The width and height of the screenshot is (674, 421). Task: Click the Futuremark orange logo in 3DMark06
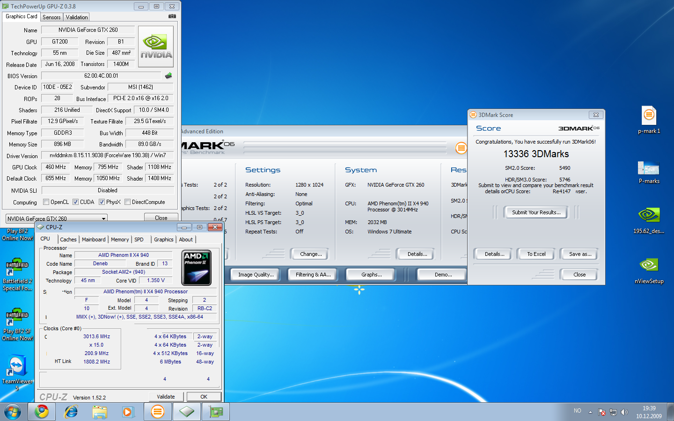(461, 148)
